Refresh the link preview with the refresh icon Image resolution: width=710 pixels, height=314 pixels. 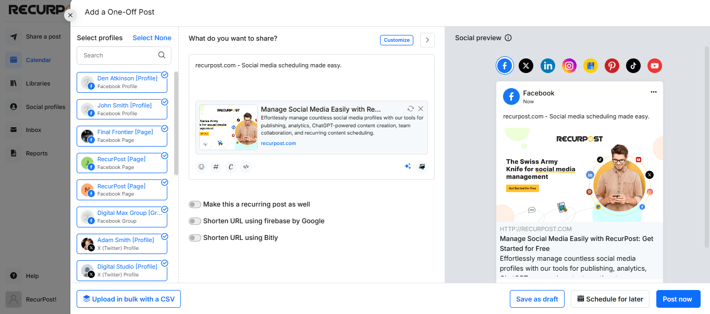[x=410, y=108]
